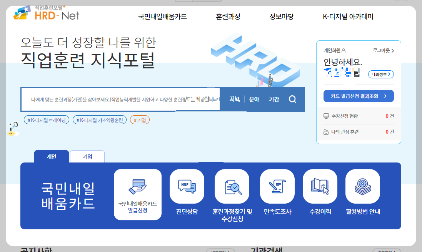Viewport: 422px width, 252px height.
Task: Open the 기간 search filter
Action: click(274, 99)
